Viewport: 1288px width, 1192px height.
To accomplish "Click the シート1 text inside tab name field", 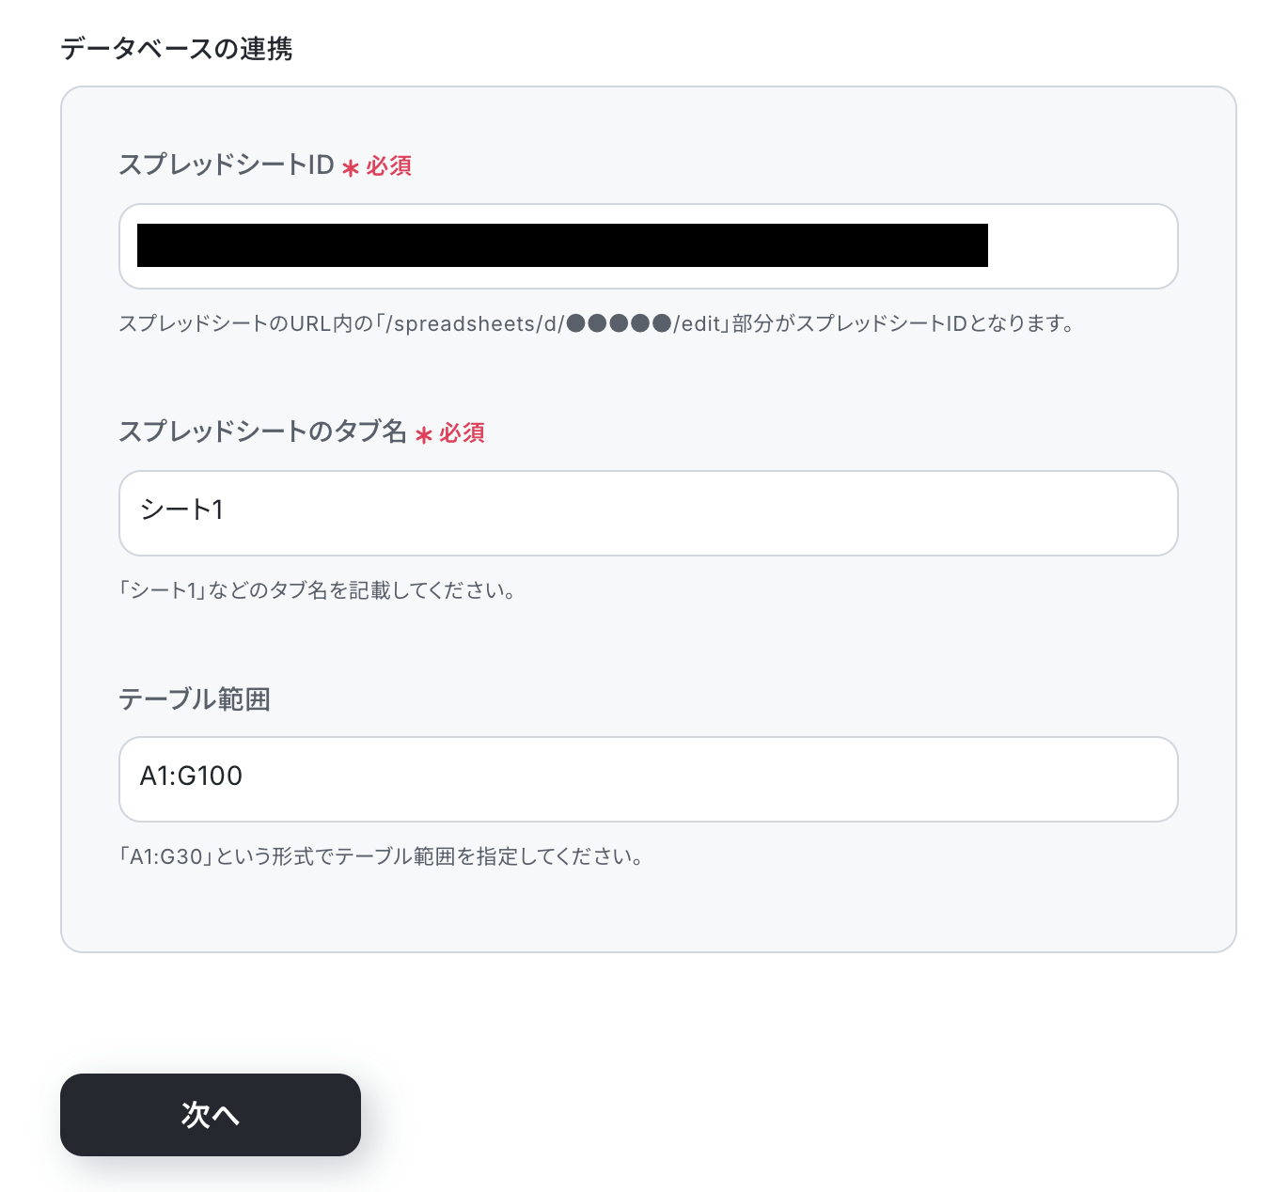I will [181, 510].
